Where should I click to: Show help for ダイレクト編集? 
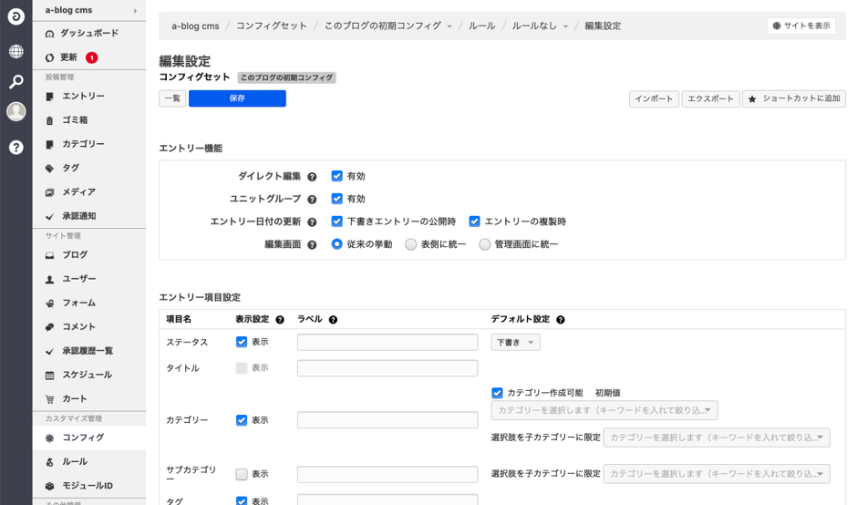(312, 177)
